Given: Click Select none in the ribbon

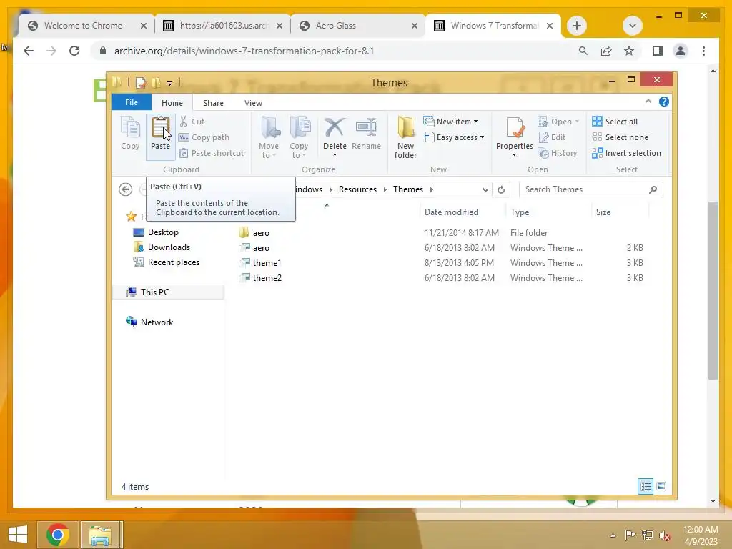Looking at the screenshot, I should [x=620, y=137].
